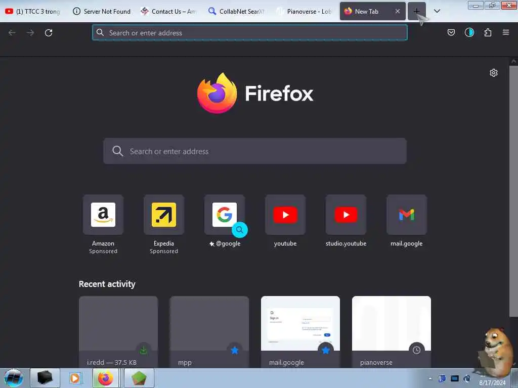Image resolution: width=518 pixels, height=388 pixels.
Task: Expand the list all tabs dropdown
Action: point(437,11)
